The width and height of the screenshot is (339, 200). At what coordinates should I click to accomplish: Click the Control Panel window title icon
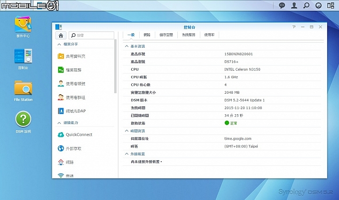click(x=59, y=27)
